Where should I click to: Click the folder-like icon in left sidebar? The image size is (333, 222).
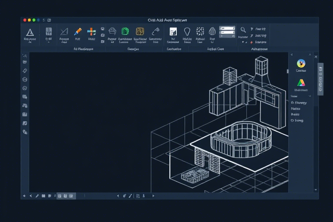click(x=25, y=114)
